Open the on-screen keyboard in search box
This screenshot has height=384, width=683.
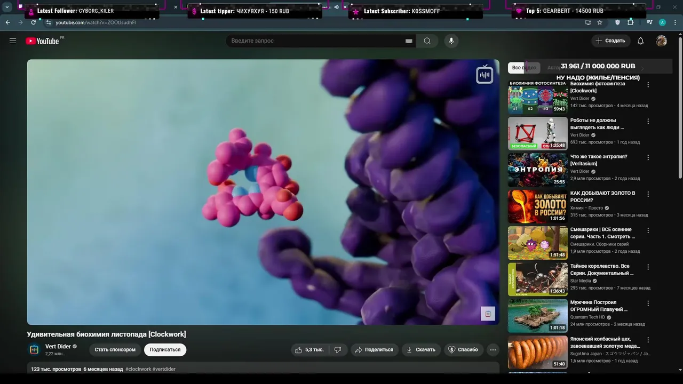[x=409, y=41]
